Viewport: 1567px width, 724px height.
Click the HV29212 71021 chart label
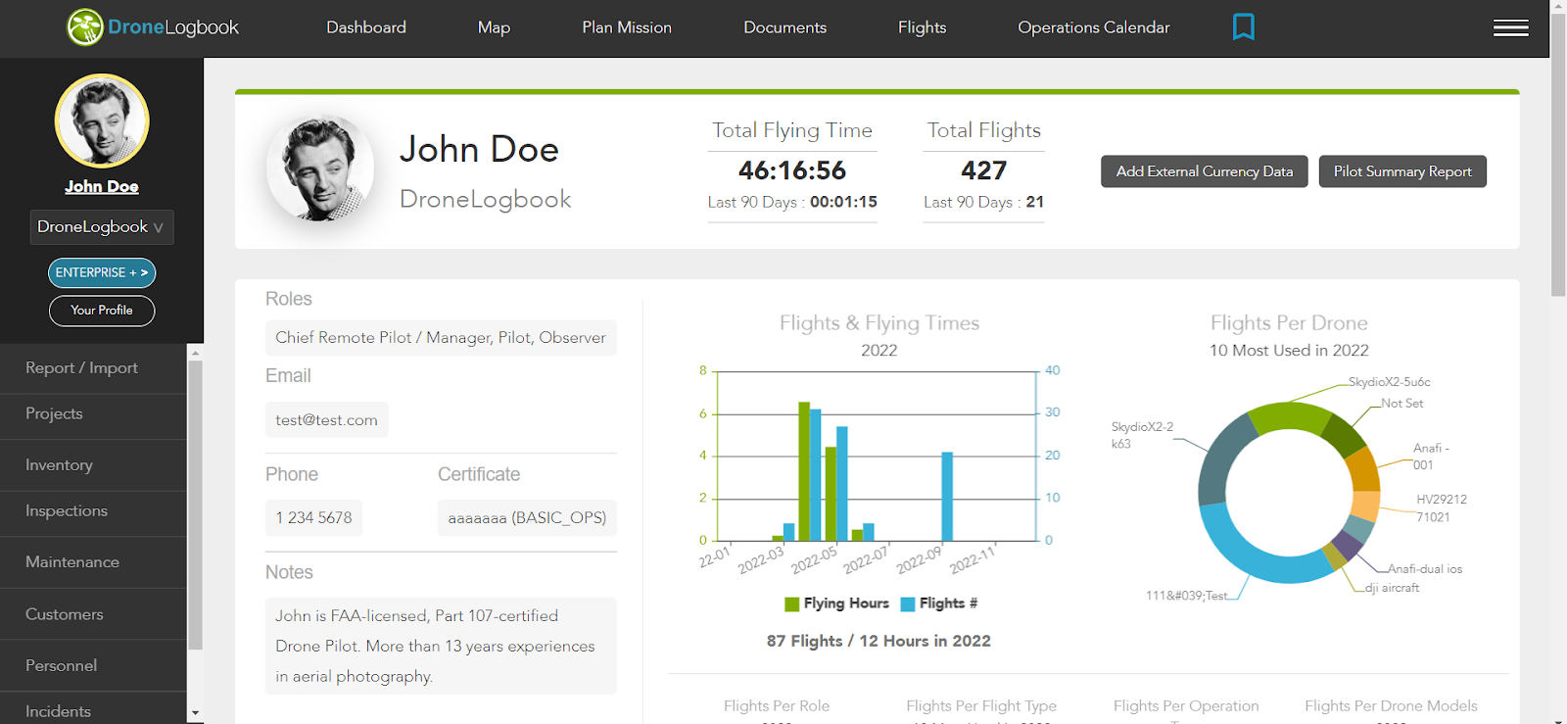(1442, 508)
